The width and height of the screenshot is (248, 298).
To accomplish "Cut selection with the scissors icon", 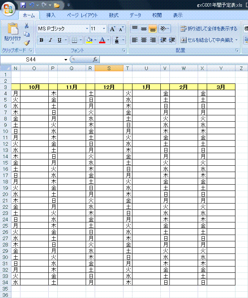I will (x=27, y=26).
